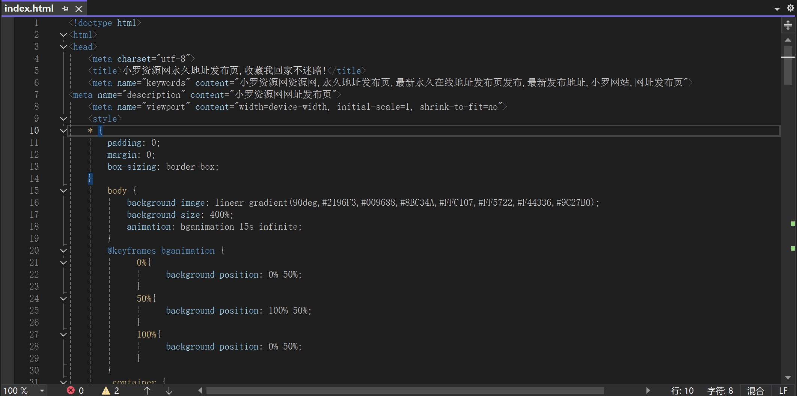The height and width of the screenshot is (396, 797).
Task: Pin the index.html tab
Action: (x=65, y=8)
